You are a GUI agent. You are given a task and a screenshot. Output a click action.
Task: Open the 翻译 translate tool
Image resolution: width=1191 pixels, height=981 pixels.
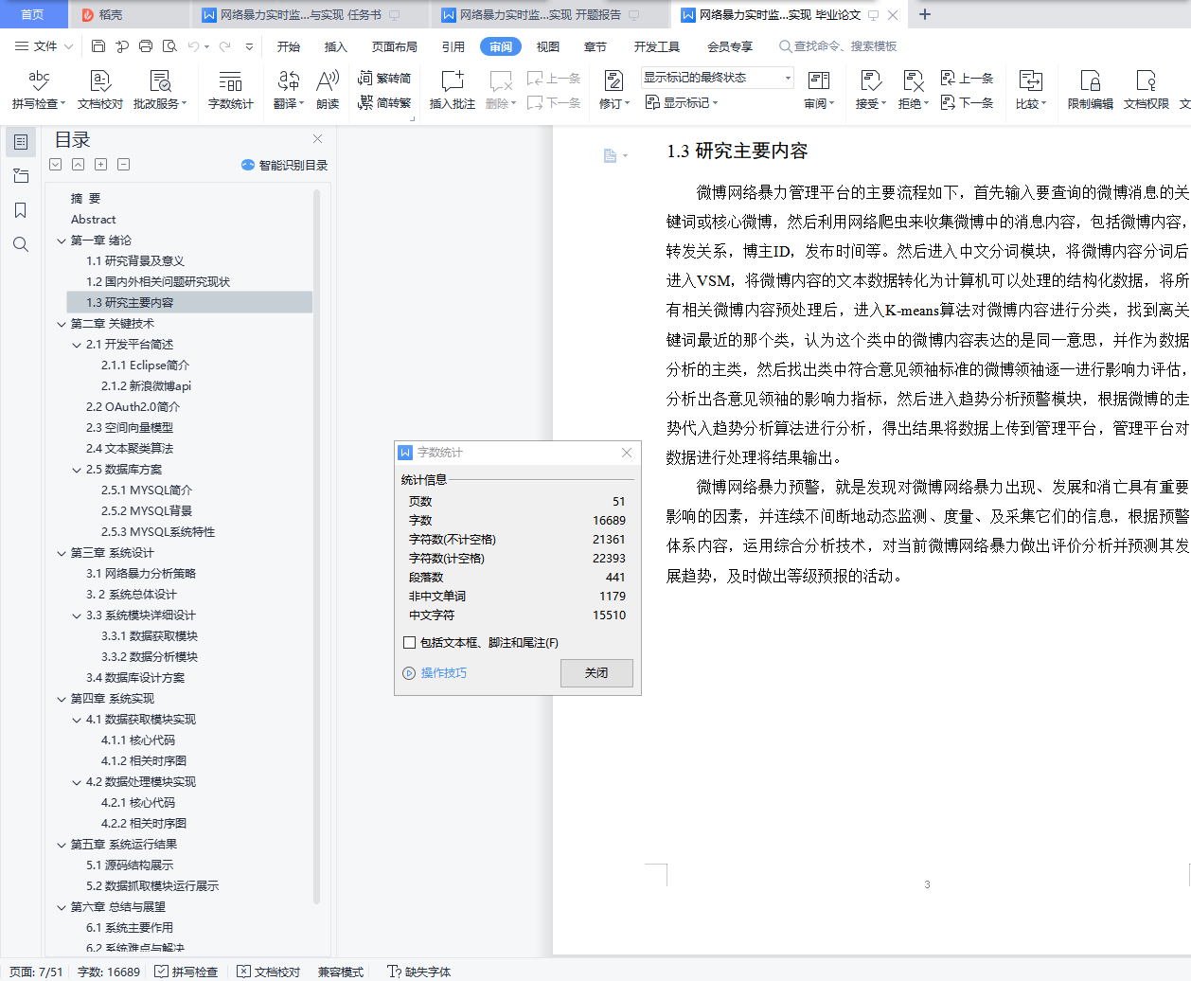pyautogui.click(x=289, y=90)
